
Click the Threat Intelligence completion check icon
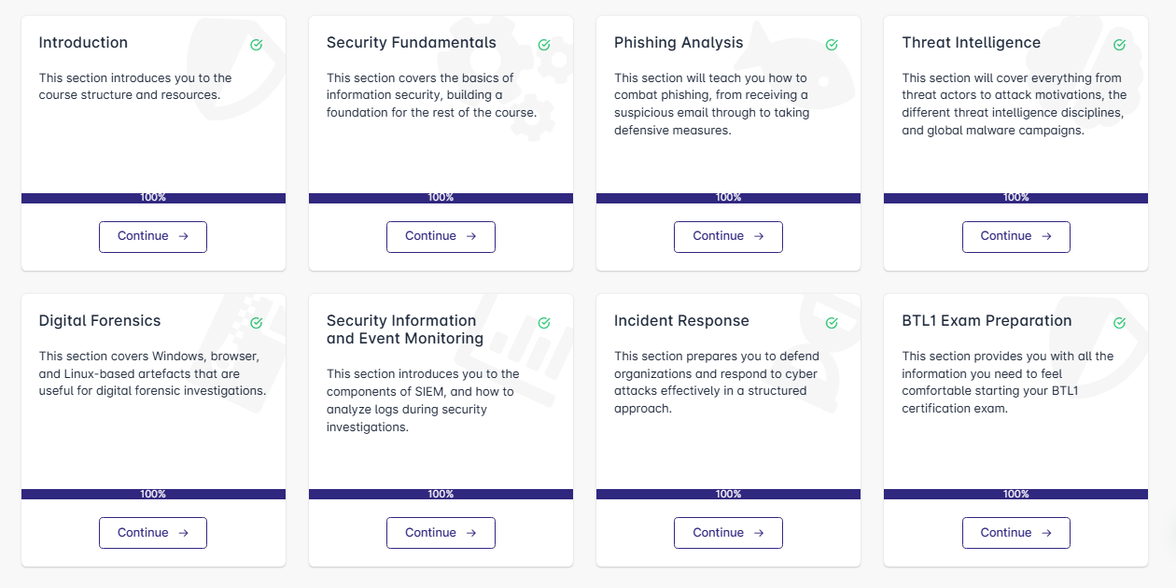tap(1119, 45)
